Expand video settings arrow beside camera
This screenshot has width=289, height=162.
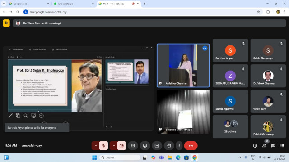(x=114, y=146)
